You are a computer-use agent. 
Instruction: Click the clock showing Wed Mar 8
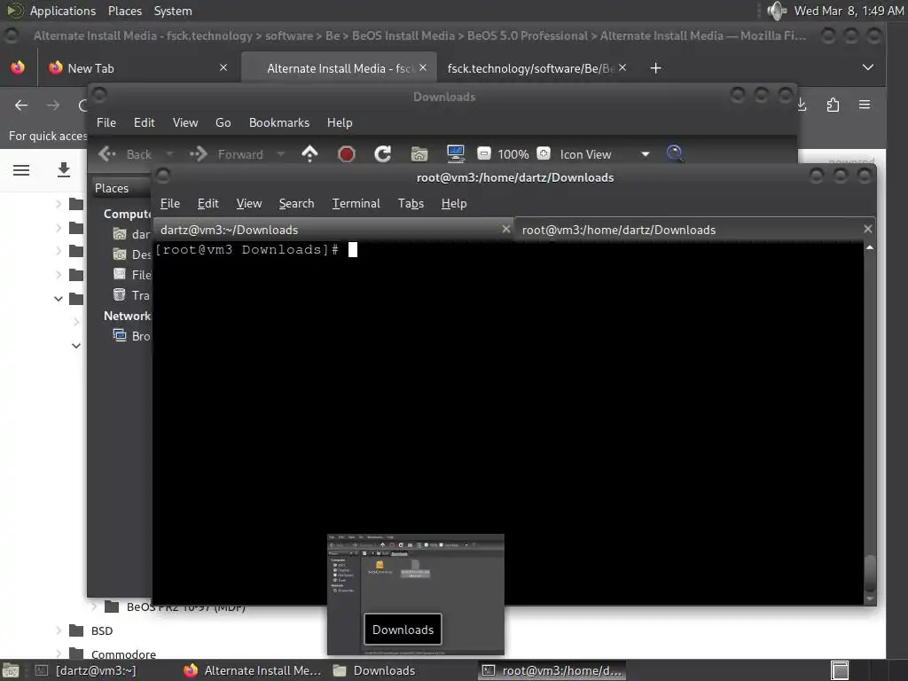pyautogui.click(x=849, y=11)
